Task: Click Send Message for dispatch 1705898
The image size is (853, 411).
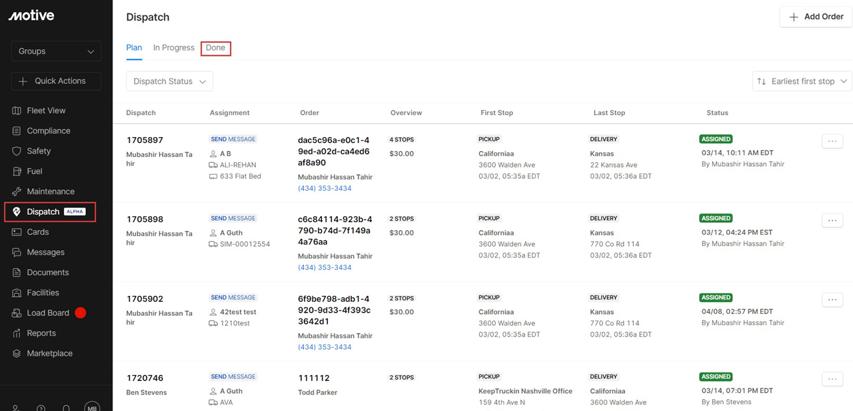Action: point(233,218)
